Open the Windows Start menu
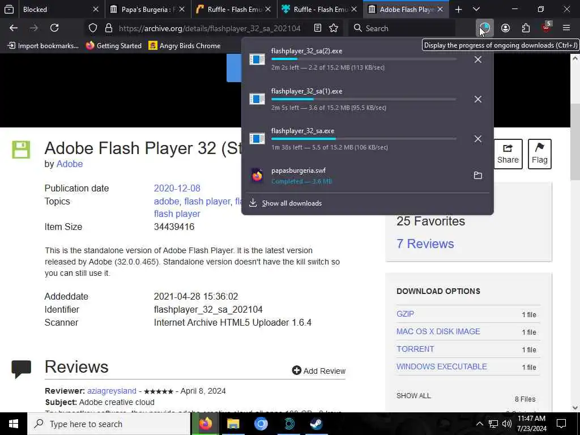 (x=14, y=424)
